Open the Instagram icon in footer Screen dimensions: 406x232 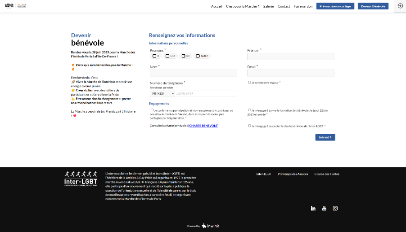[335, 208]
